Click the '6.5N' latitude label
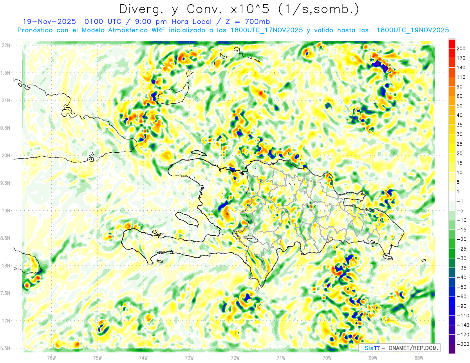Image resolution: width=470 pixels, height=363 pixels. pos(6,348)
